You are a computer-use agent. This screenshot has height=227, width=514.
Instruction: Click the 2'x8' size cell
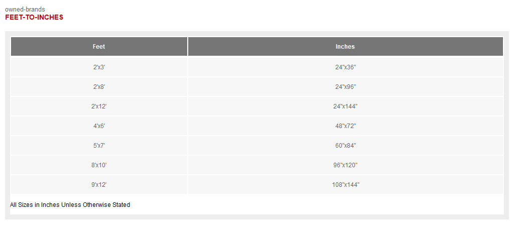click(x=99, y=86)
